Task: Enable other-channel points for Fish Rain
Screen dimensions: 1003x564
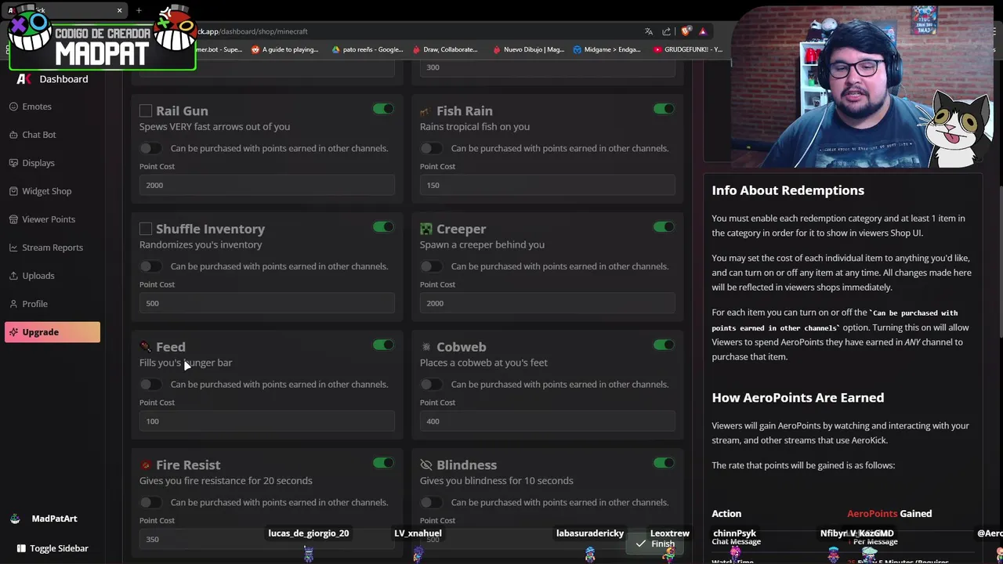Action: click(431, 148)
